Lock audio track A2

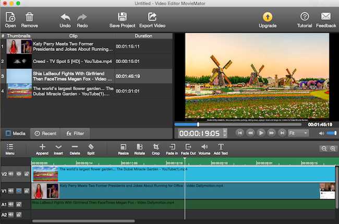(19, 215)
